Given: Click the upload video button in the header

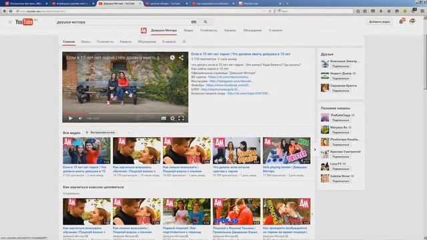Looking at the screenshot, I should 380,22.
